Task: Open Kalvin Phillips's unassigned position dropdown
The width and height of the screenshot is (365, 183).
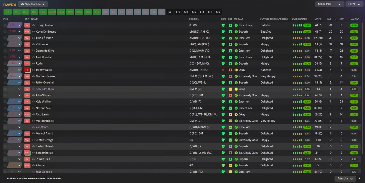Action: pyautogui.click(x=15, y=89)
